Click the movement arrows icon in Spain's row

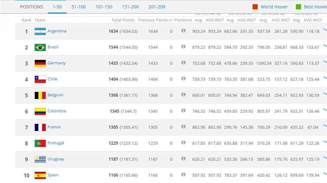pos(184,174)
